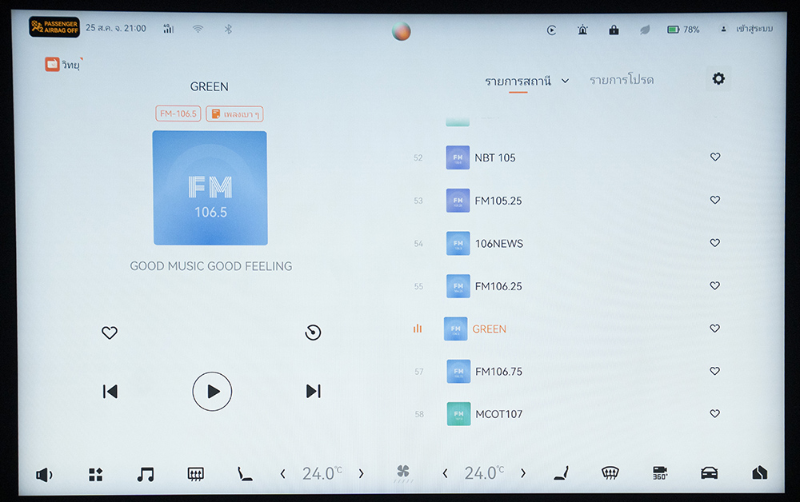The height and width of the screenshot is (502, 800).
Task: Open the volume speaker control
Action: pyautogui.click(x=44, y=474)
